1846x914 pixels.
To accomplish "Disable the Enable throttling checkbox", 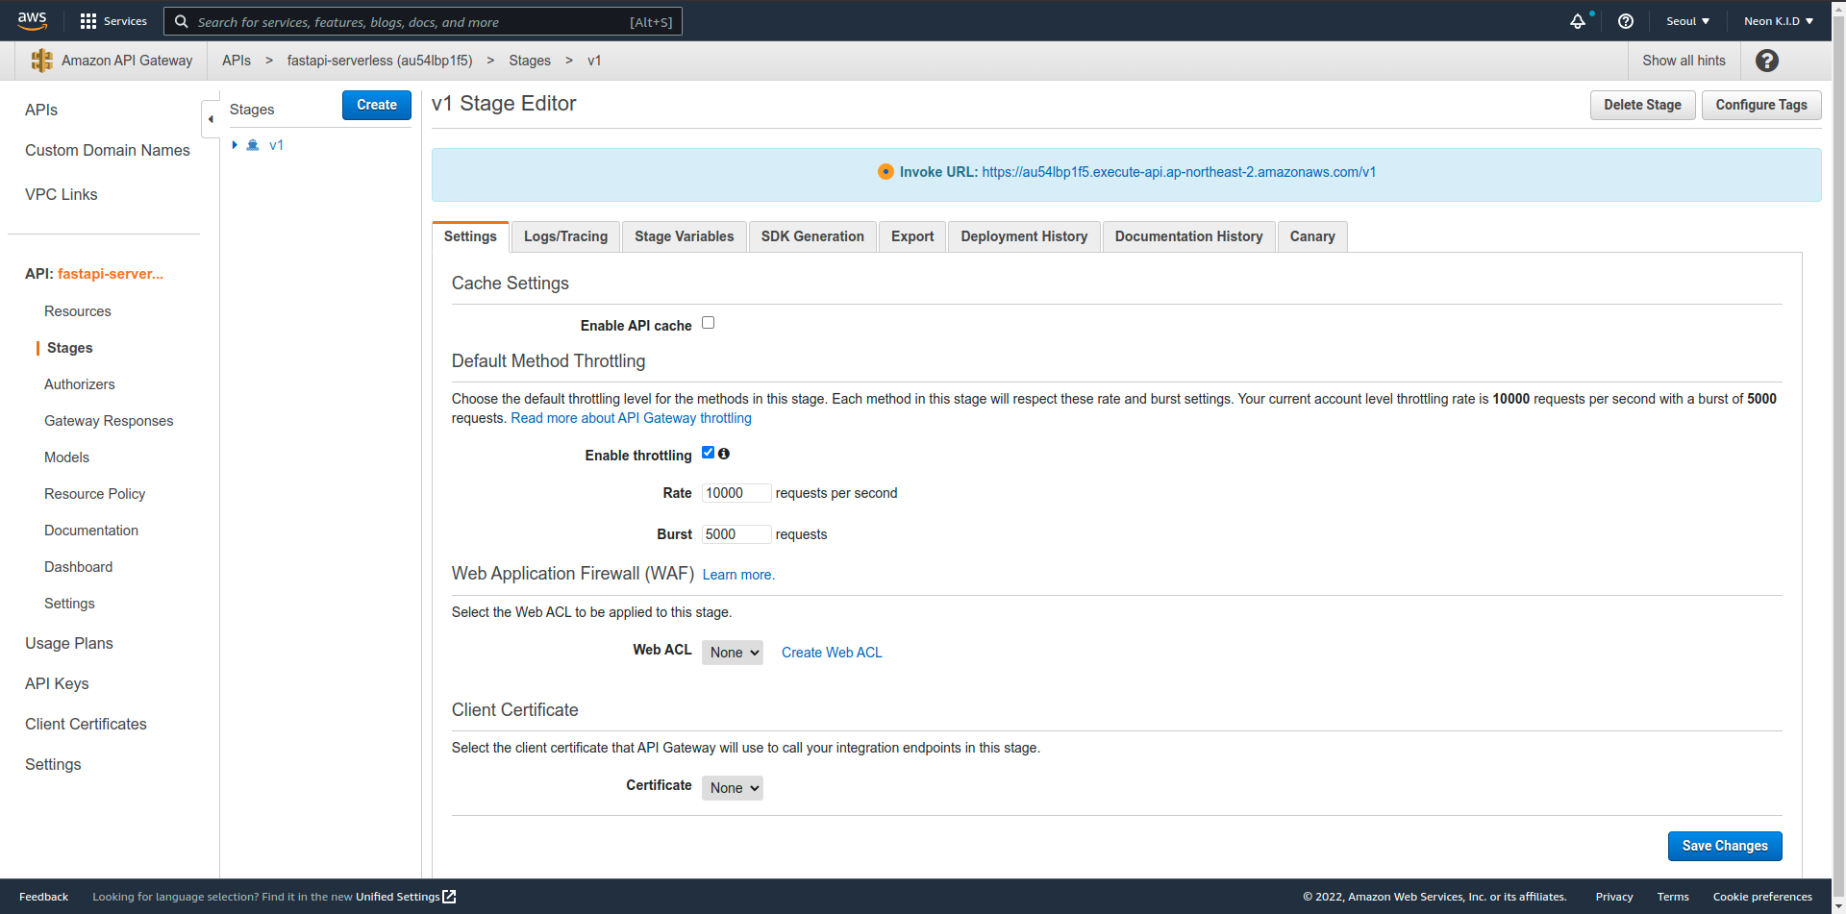I will click(x=708, y=453).
